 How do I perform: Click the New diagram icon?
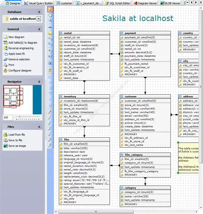(x=6, y=37)
